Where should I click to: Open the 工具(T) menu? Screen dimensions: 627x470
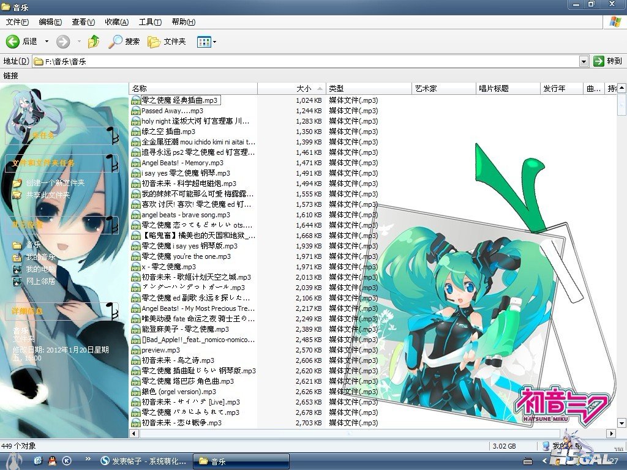tap(150, 22)
